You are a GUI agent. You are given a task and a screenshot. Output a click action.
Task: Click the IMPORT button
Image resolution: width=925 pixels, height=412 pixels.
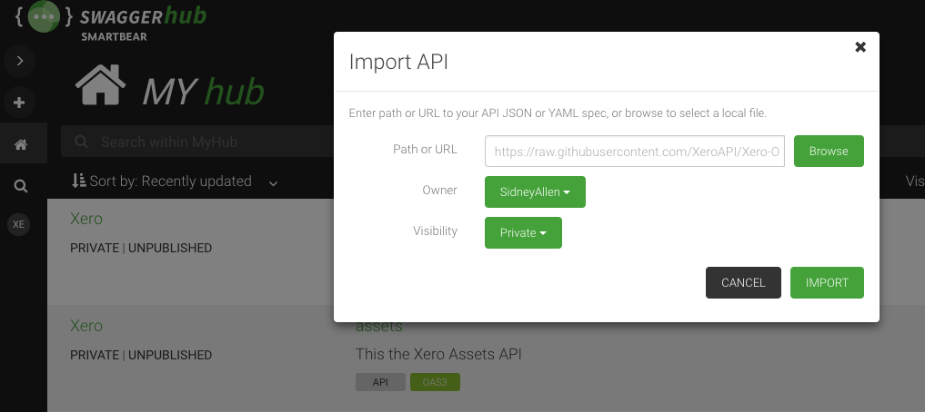[x=827, y=282]
